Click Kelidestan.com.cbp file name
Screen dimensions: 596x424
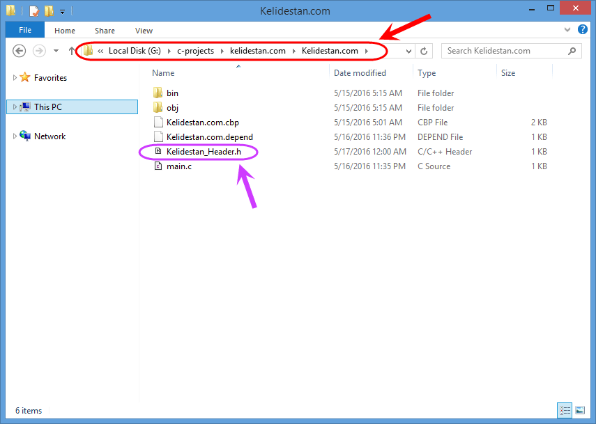point(203,123)
